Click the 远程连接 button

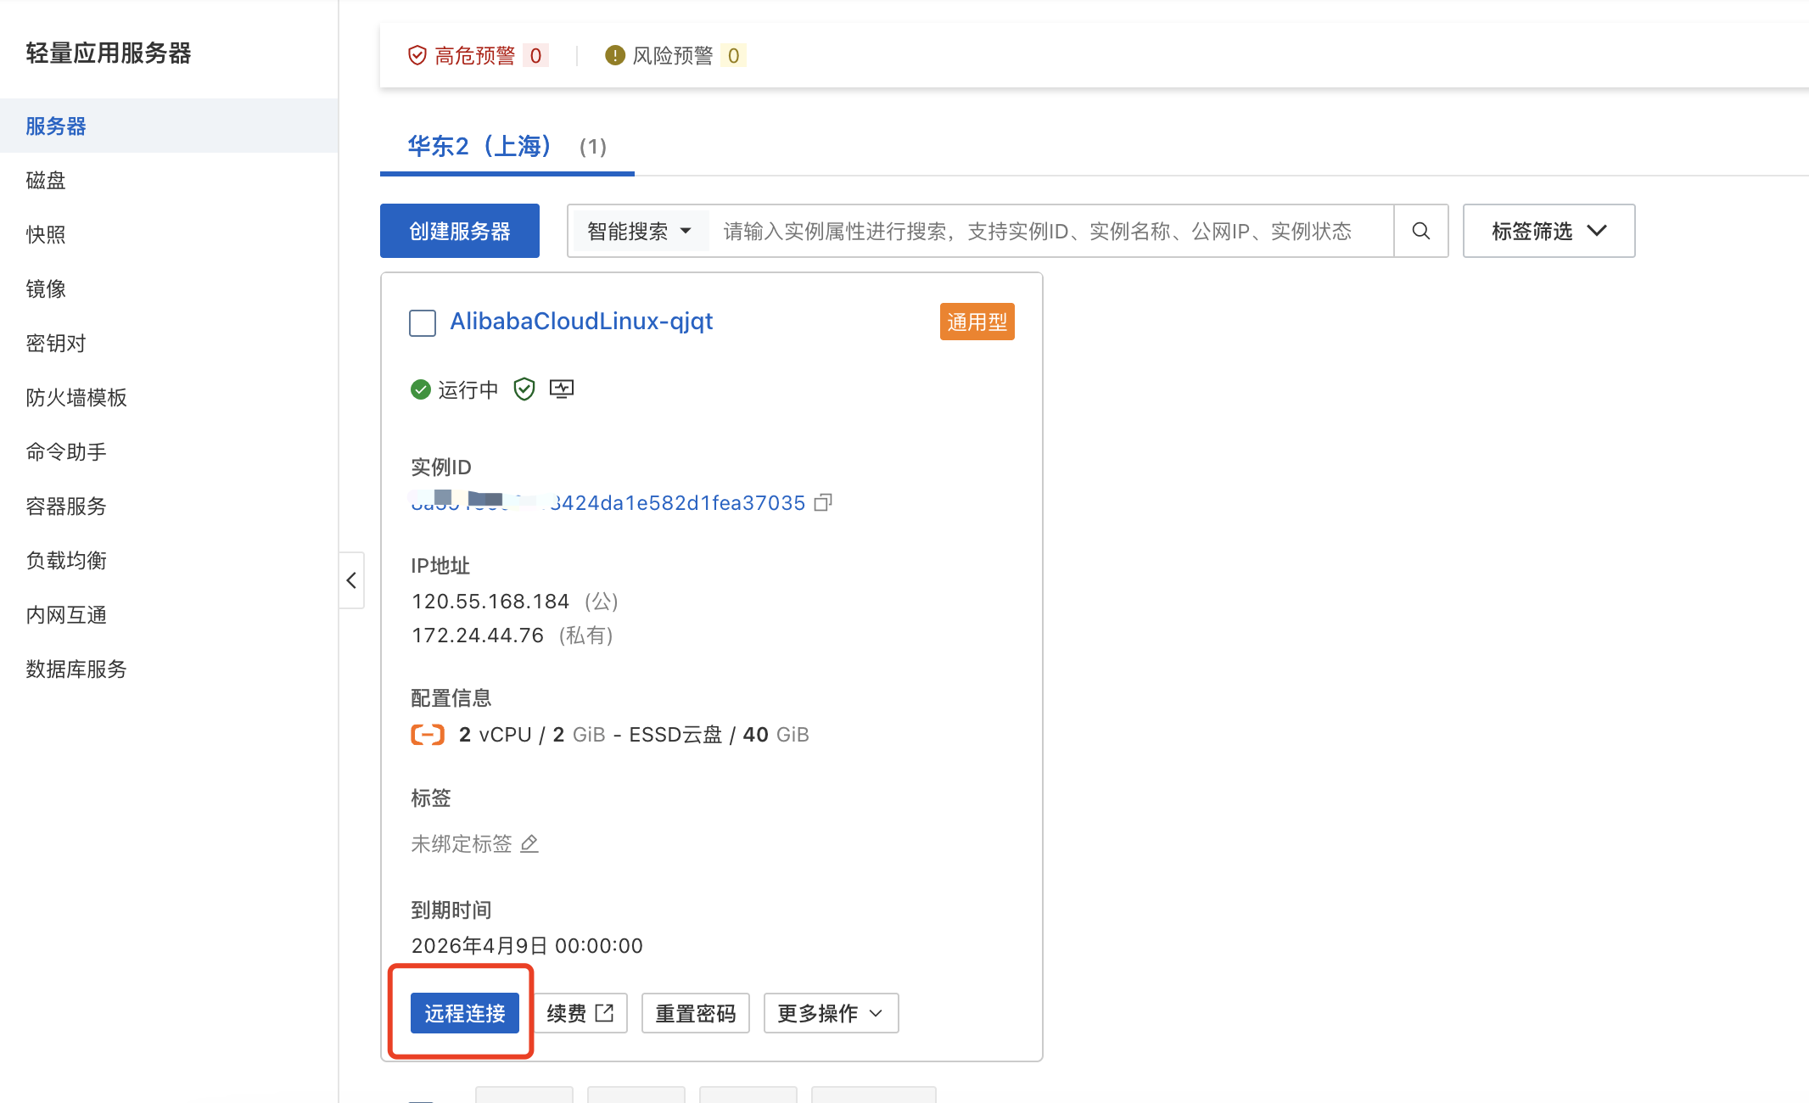coord(465,1013)
